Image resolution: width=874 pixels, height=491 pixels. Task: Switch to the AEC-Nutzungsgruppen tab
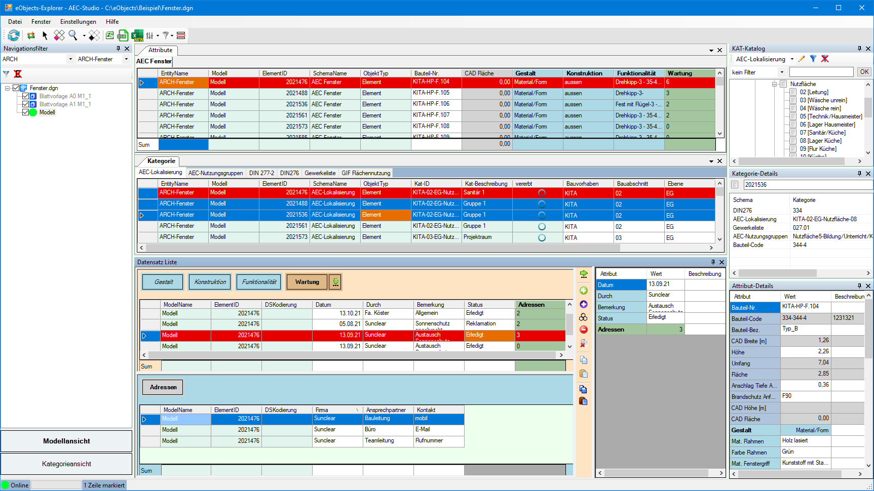[x=215, y=173]
